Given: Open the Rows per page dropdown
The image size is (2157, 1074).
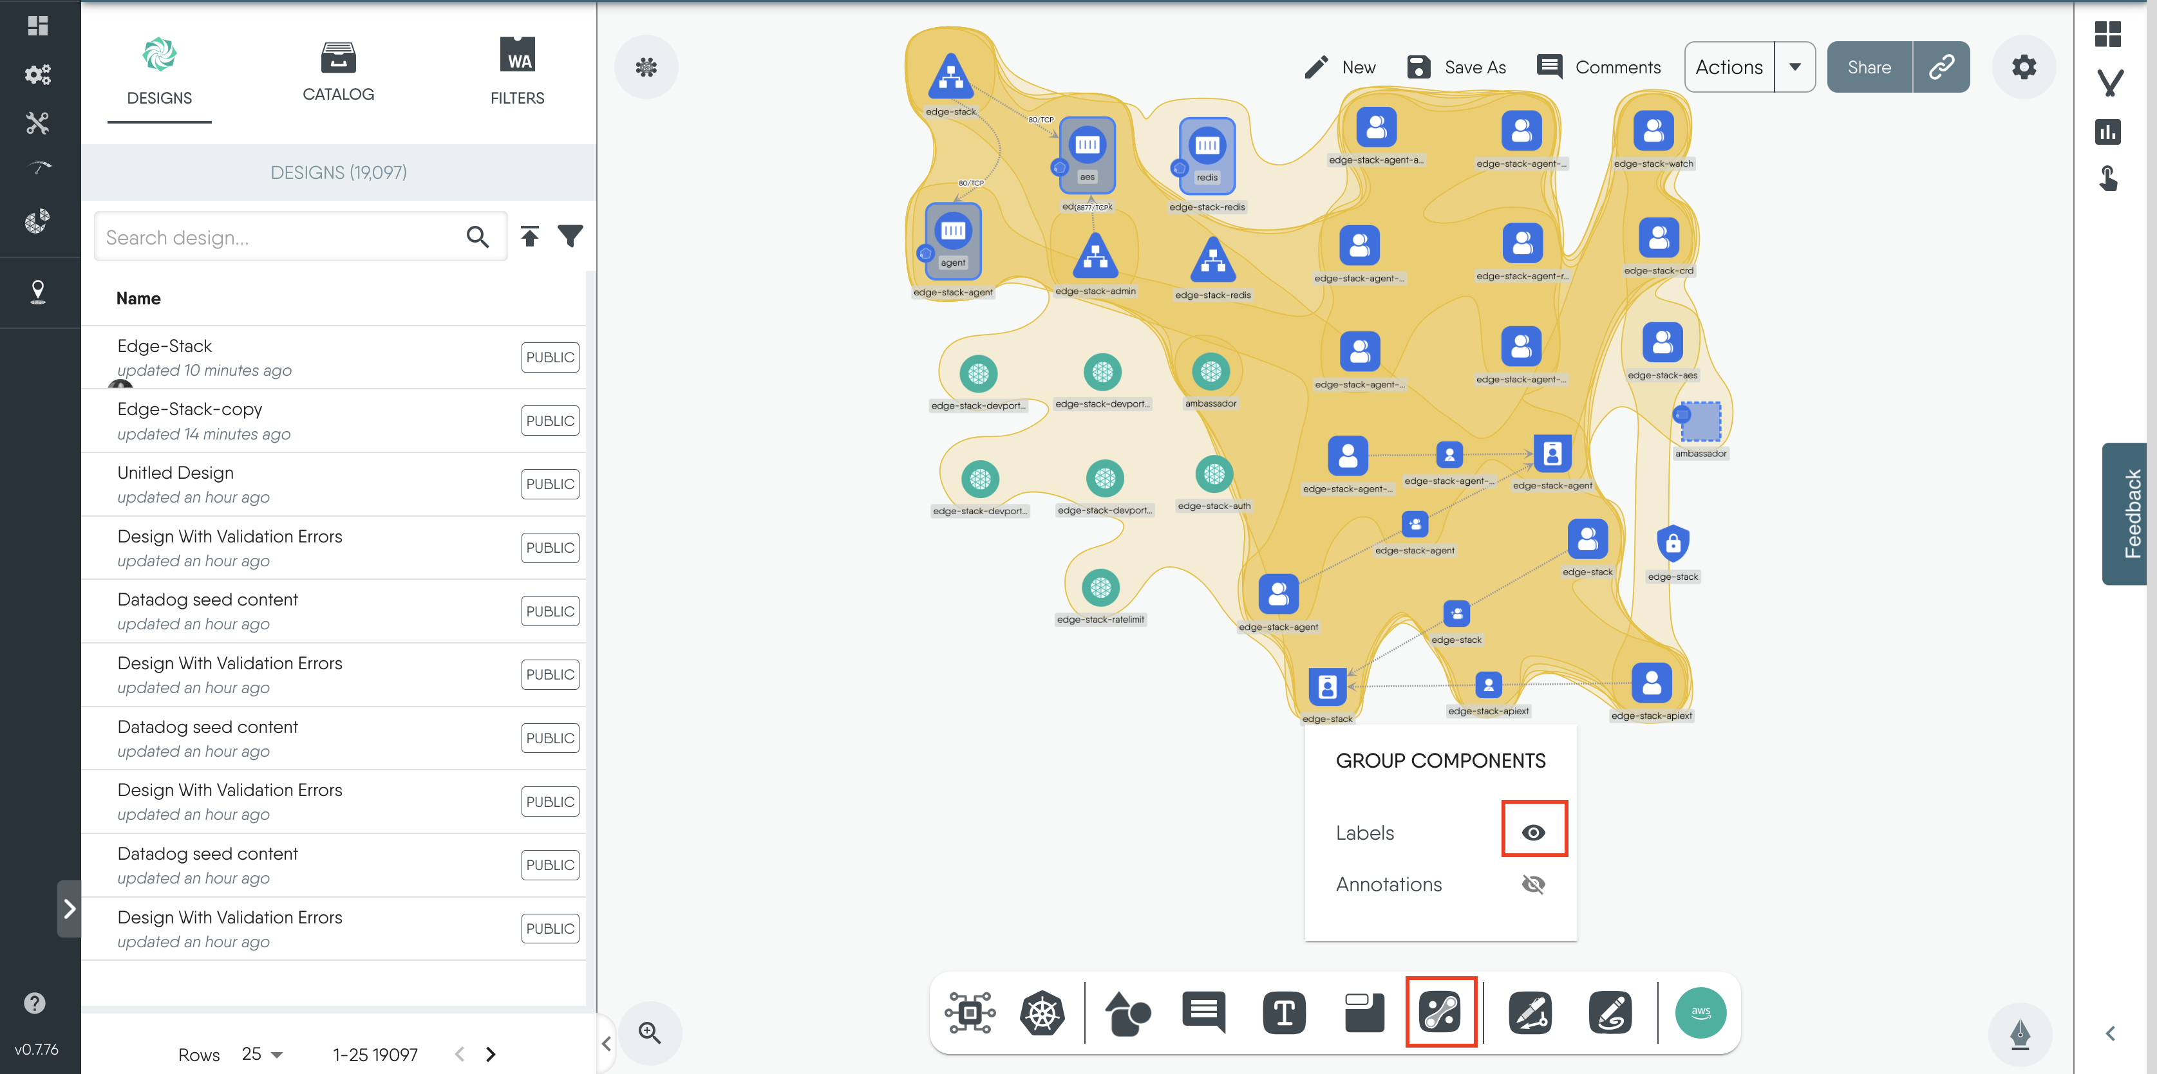Looking at the screenshot, I should (262, 1054).
